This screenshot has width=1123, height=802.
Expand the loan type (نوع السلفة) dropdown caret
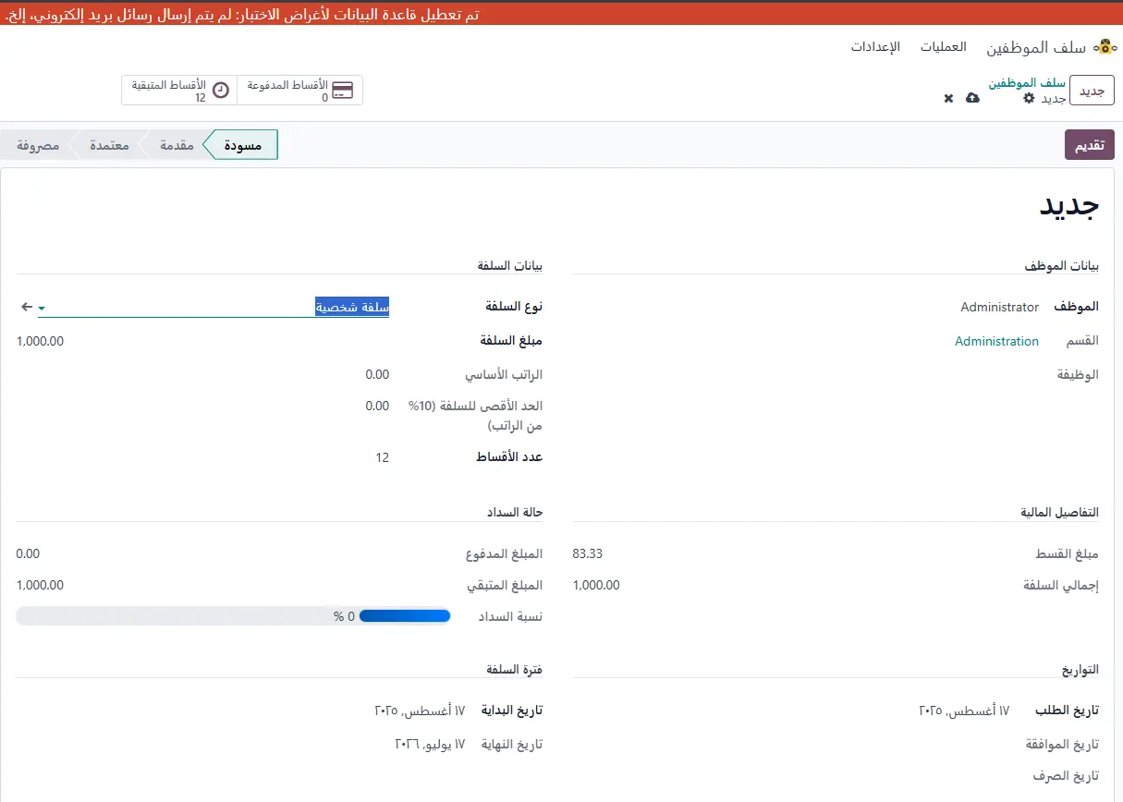43,308
